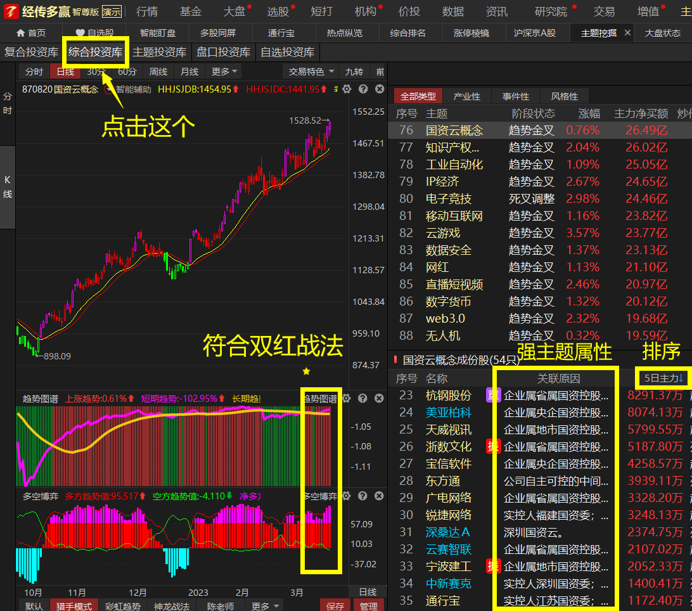Screen dimensions: 692x611
Task: Filter themes by 产业性 type
Action: tap(466, 96)
